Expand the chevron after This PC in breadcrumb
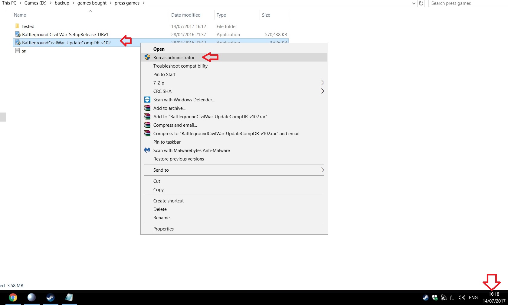Screen dimensions: 508x305 point(21,3)
